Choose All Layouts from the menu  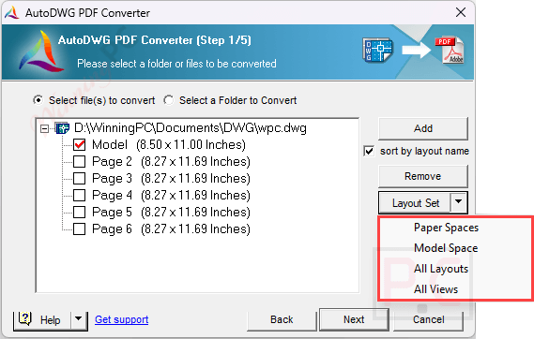[x=441, y=269]
